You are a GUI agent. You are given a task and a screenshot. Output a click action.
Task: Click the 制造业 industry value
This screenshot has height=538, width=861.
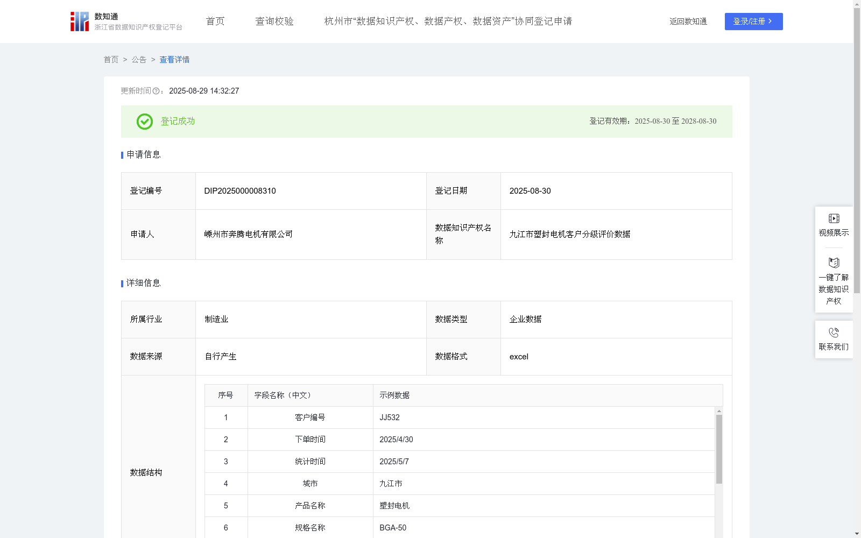coord(216,320)
